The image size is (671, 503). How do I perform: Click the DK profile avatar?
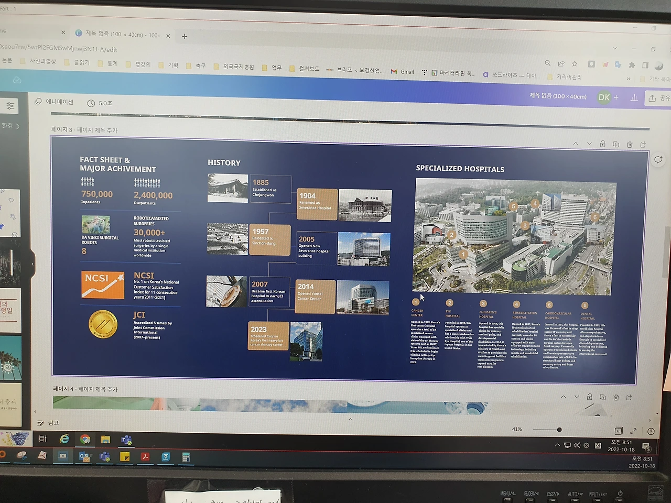tap(604, 97)
